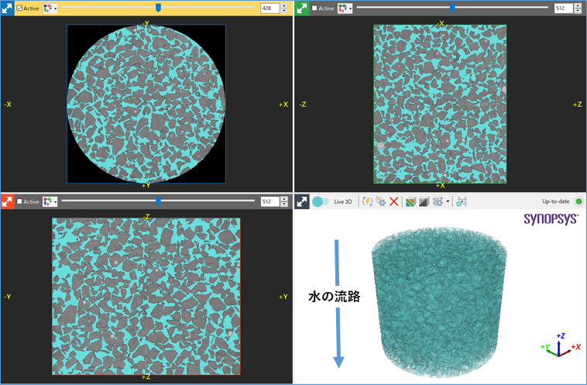Click the +X label in XY view

coord(283,105)
